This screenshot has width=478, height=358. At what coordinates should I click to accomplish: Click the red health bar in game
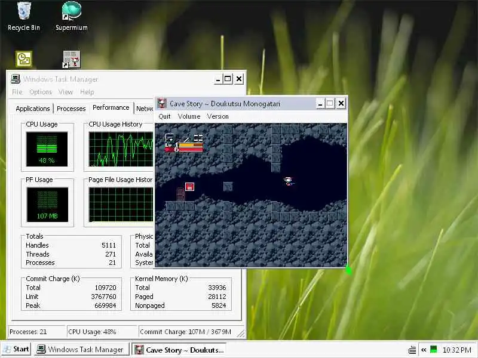191,150
